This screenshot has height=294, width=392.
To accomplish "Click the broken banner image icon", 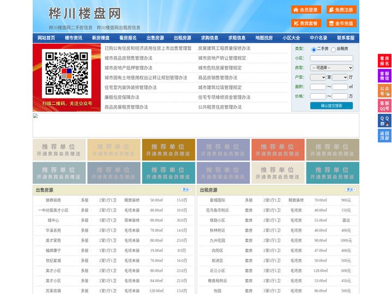I will point(35,116).
